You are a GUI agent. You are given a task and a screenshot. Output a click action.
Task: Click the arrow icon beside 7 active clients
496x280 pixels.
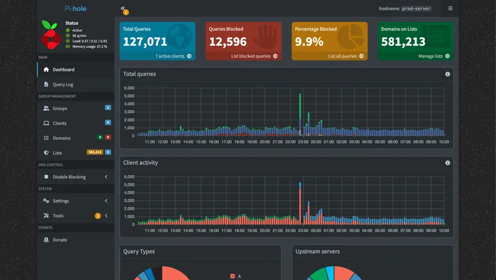coord(189,56)
